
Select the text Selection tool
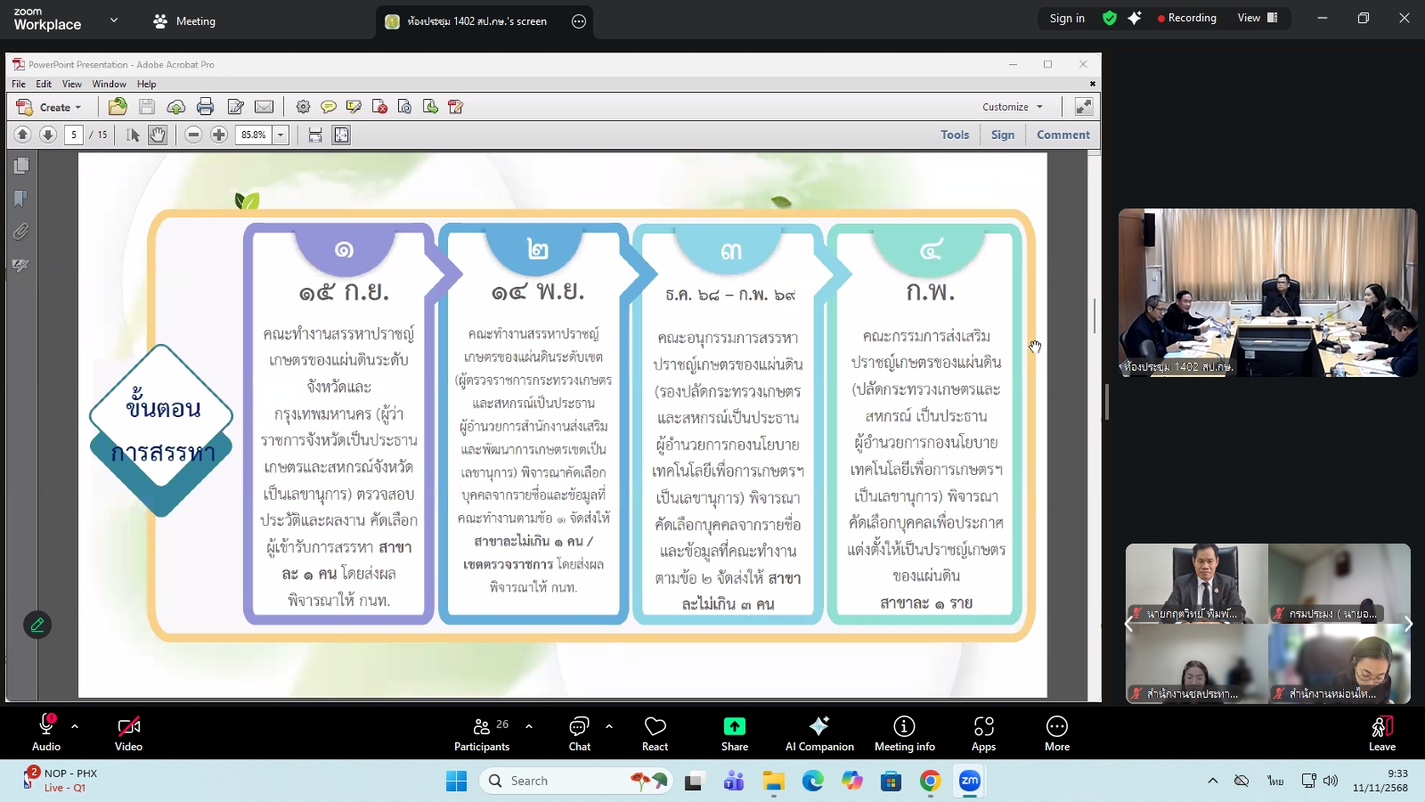pos(131,135)
